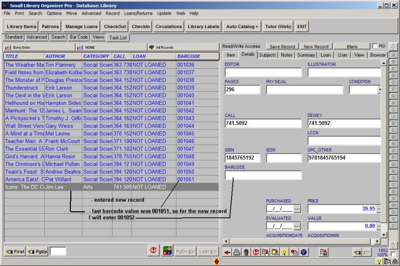Click the colored blocks icon beside PgDn
Screen dimensions: 400x266
[167, 251]
